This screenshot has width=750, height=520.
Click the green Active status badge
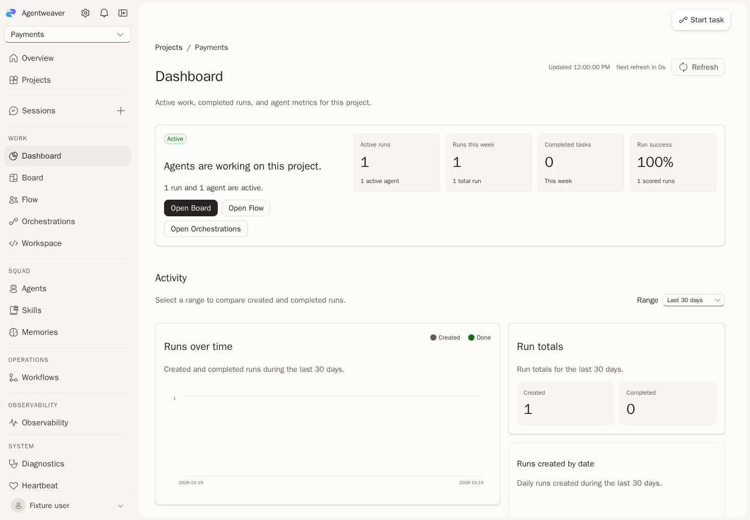pyautogui.click(x=175, y=139)
